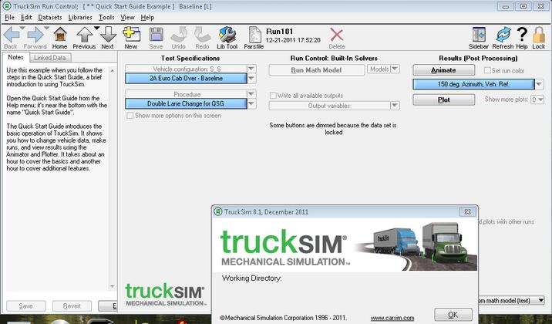The height and width of the screenshot is (324, 552).
Task: Open the Lib Tool
Action: (x=227, y=35)
